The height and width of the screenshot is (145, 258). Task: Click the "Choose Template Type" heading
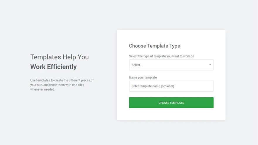tap(155, 46)
